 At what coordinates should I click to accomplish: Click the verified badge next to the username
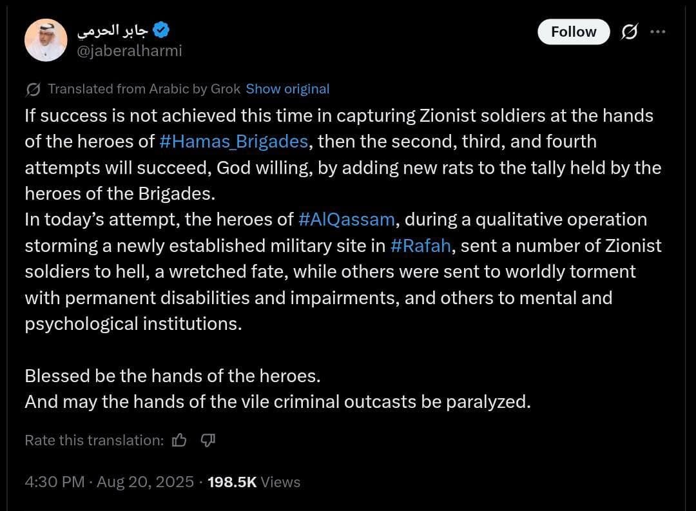162,28
